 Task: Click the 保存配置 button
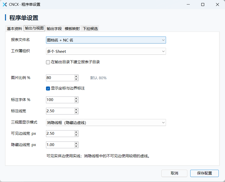[204, 173]
